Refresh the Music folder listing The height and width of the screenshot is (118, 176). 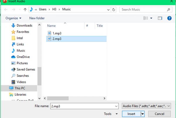pos(114,9)
